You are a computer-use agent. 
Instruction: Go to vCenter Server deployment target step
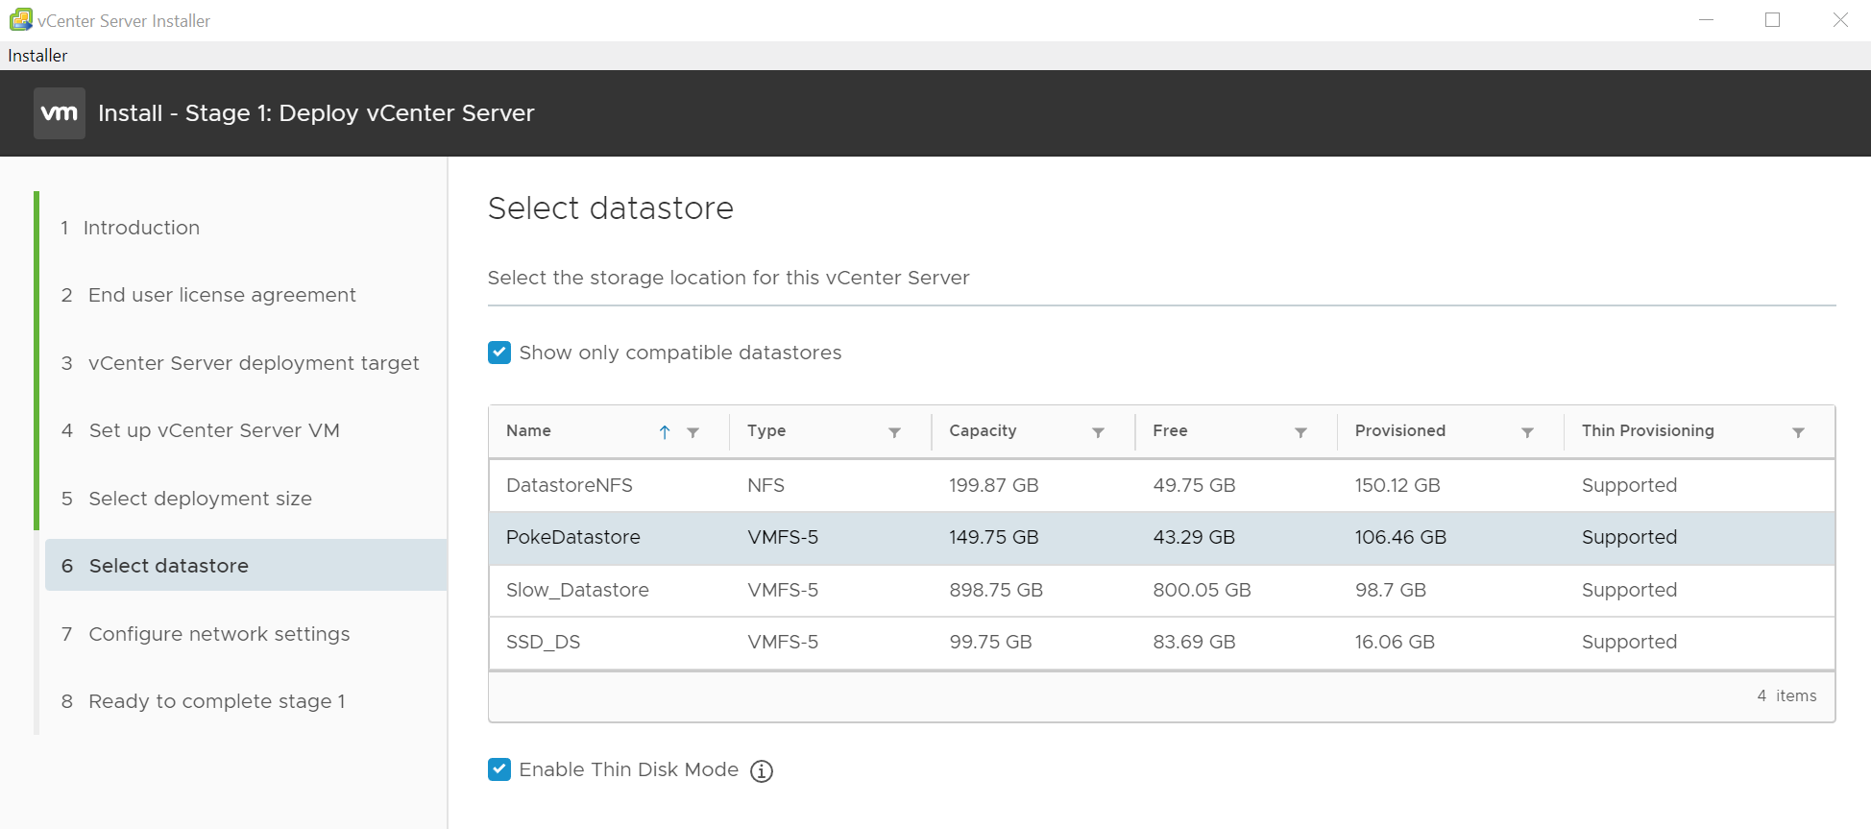[x=240, y=363]
